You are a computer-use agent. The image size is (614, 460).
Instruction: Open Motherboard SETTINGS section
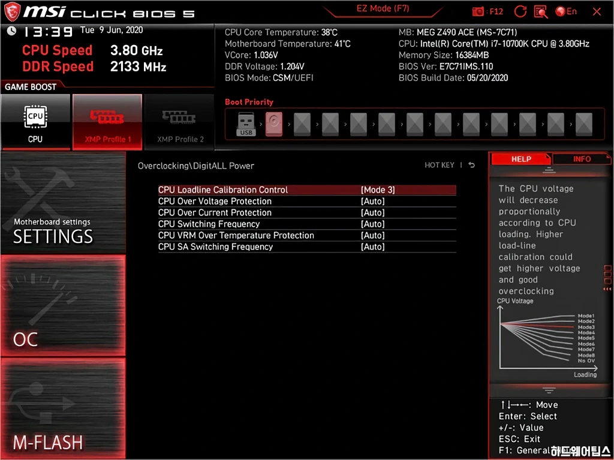tap(63, 203)
